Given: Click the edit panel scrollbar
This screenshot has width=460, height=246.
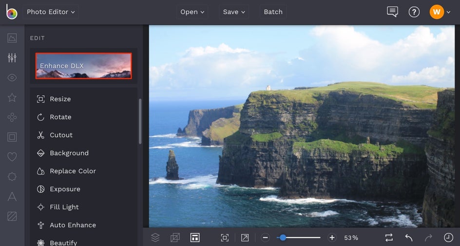Looking at the screenshot, I should pyautogui.click(x=140, y=121).
